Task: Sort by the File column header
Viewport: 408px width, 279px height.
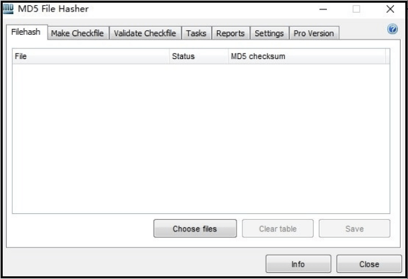Action: (x=91, y=56)
